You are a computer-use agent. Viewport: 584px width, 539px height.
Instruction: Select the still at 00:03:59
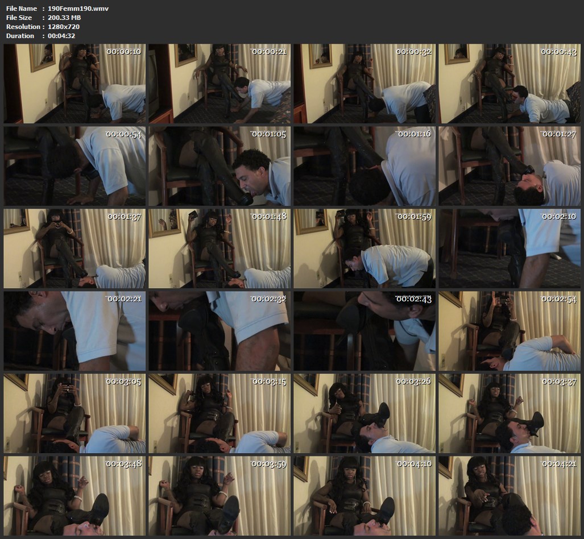[x=219, y=496]
